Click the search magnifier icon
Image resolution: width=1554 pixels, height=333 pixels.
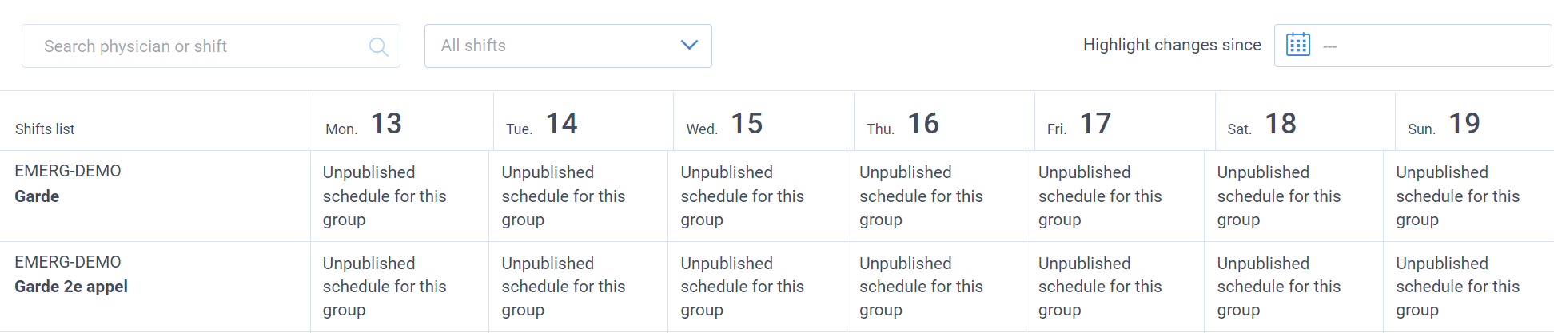[x=379, y=47]
